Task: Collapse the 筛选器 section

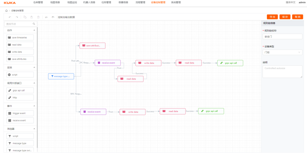Action: point(34,129)
